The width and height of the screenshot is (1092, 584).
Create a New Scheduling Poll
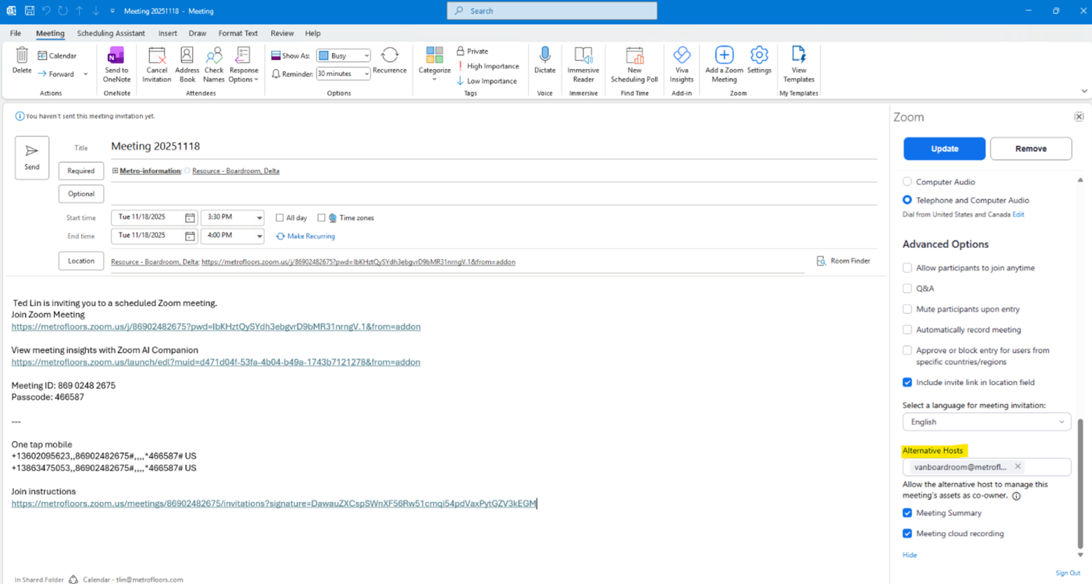pos(634,65)
